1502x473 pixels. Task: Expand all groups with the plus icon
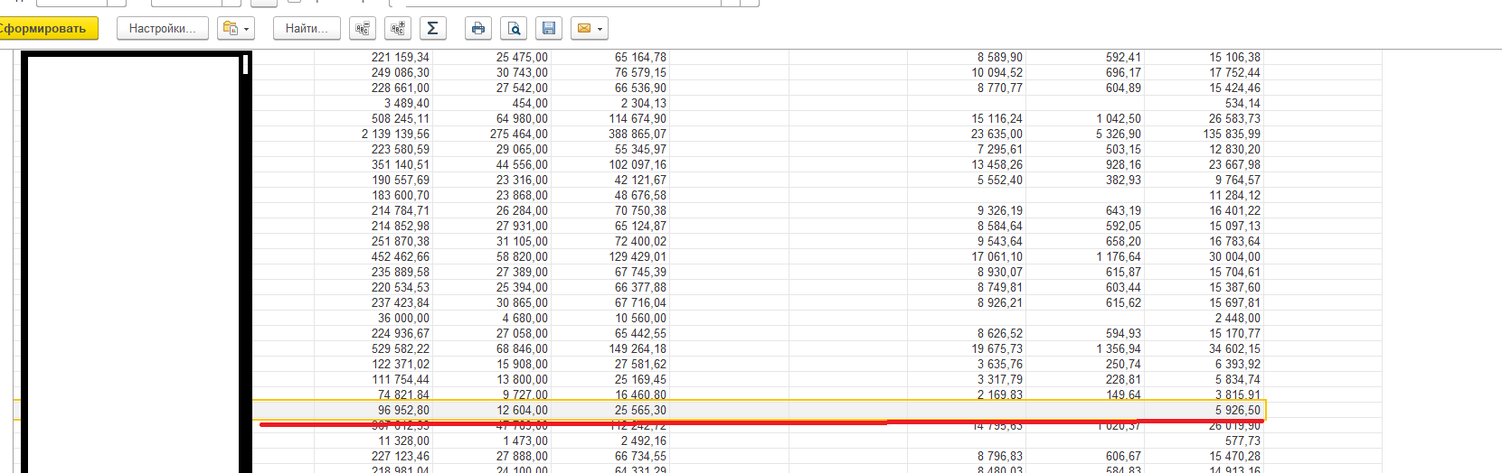pyautogui.click(x=398, y=29)
